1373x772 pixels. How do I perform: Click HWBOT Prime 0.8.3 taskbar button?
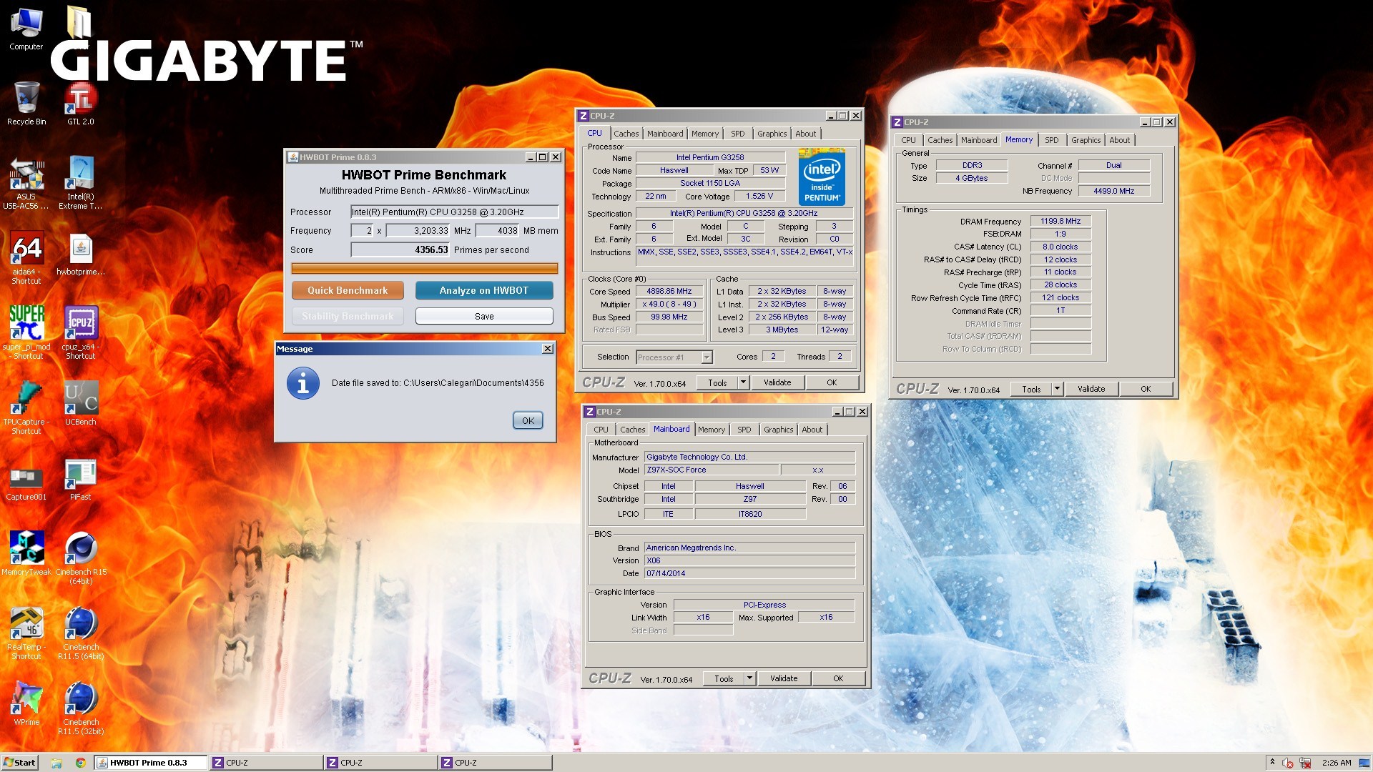coord(151,763)
